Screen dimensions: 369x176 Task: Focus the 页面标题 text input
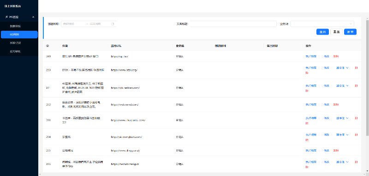pyautogui.click(x=233, y=24)
